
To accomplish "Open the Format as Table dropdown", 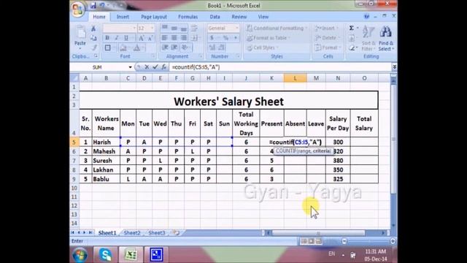I will (x=268, y=38).
